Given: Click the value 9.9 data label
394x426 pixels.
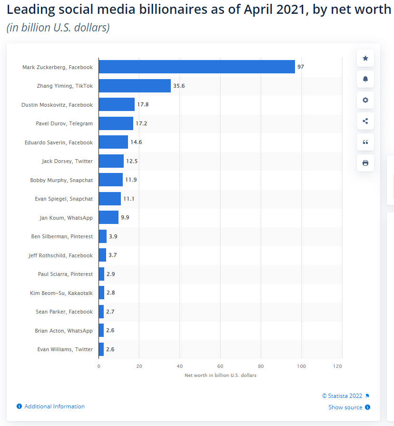Looking at the screenshot, I should pyautogui.click(x=125, y=217).
